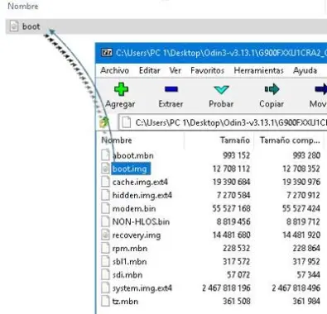
Task: Select the aboot.mbn file name
Action: tap(132, 155)
